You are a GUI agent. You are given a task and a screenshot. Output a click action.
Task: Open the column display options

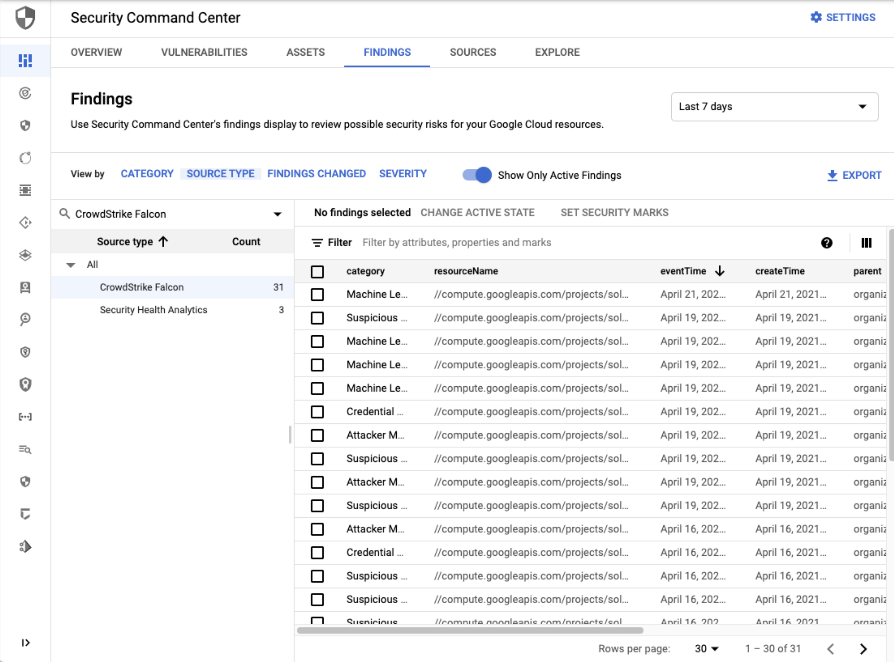click(x=866, y=243)
